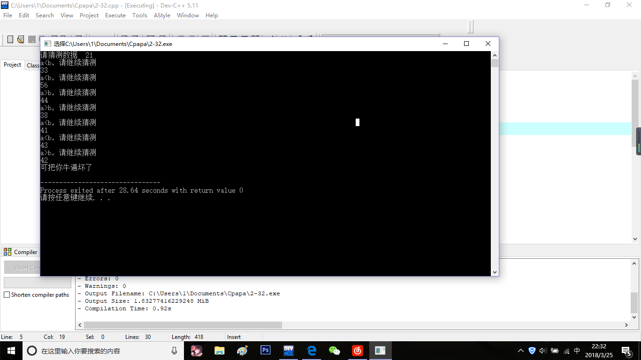Open NetEase Cloud Music taskbar icon

point(358,351)
